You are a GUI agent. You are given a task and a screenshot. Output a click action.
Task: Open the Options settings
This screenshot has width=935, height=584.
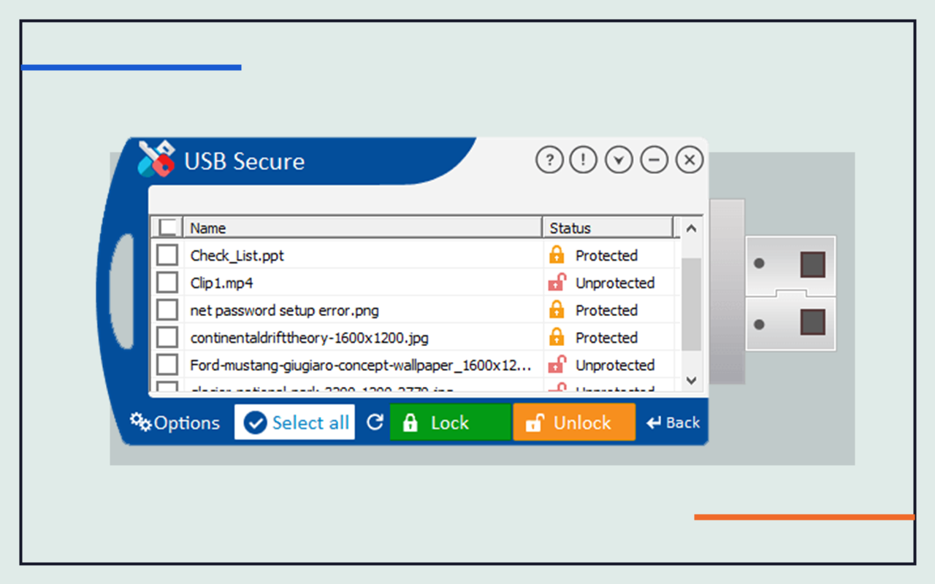click(x=175, y=423)
